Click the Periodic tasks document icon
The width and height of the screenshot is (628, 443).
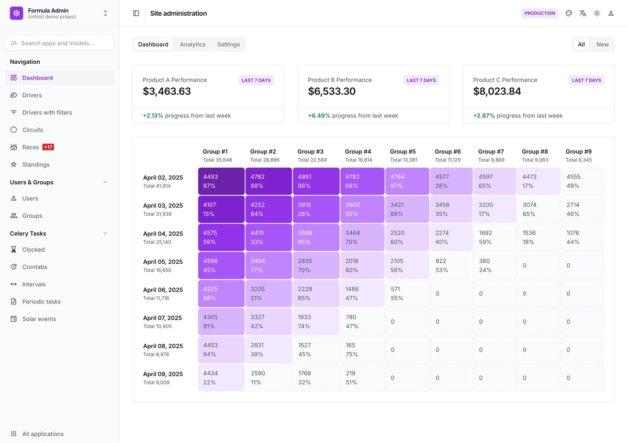click(14, 301)
